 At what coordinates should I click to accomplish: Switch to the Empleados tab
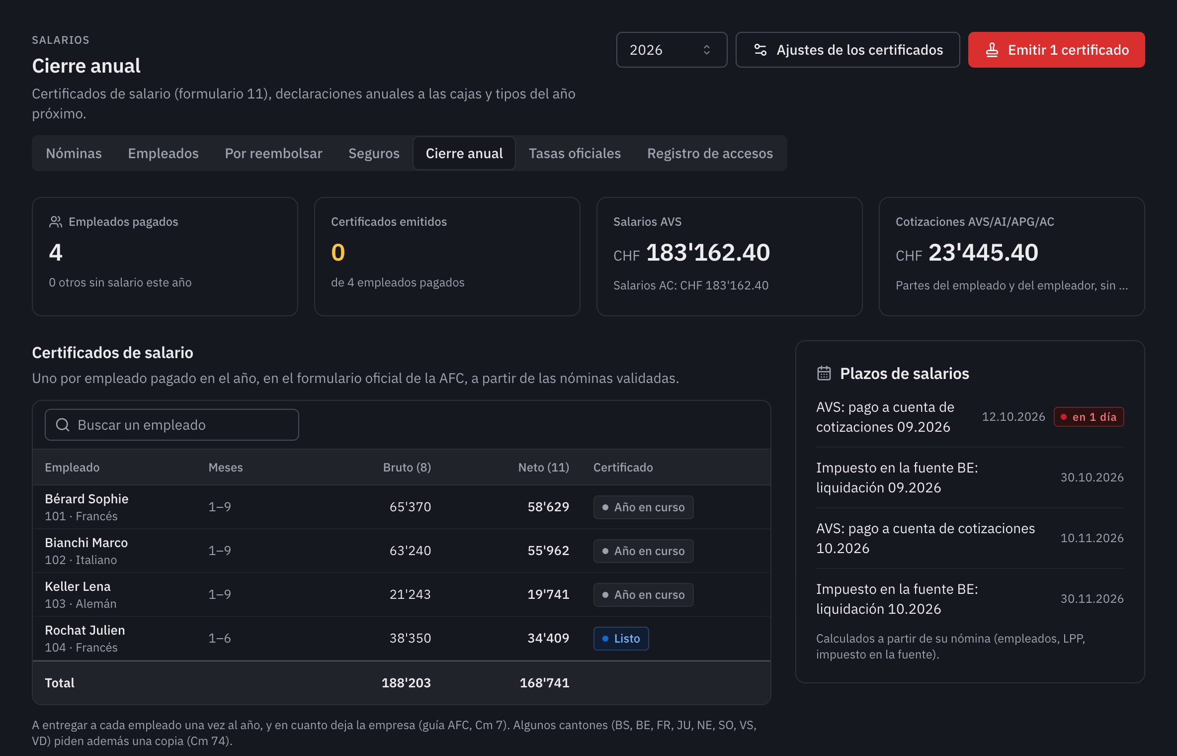[163, 153]
